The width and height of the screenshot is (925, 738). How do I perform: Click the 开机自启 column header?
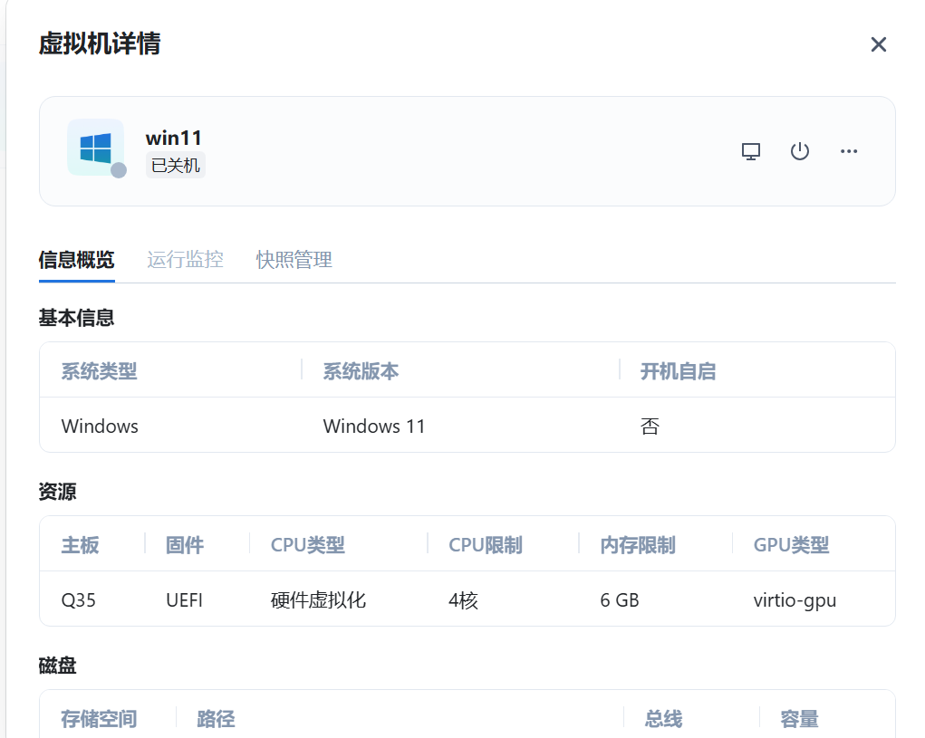tap(678, 371)
